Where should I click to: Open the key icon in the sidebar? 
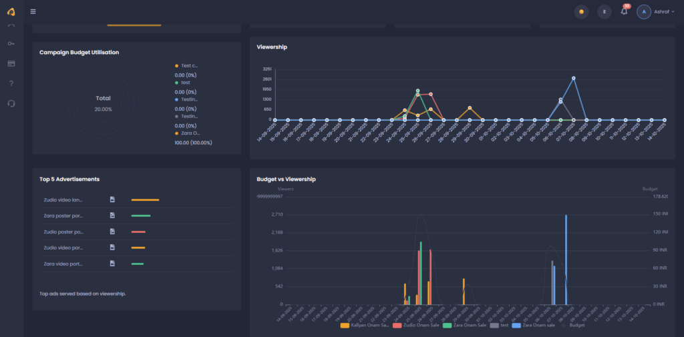11,43
